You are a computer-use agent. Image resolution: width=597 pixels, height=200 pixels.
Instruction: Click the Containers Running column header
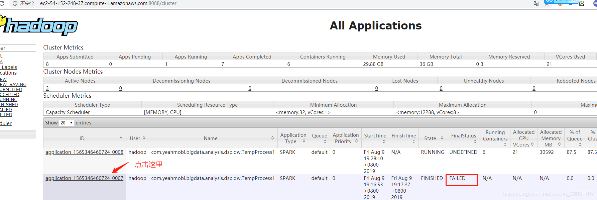point(323,57)
